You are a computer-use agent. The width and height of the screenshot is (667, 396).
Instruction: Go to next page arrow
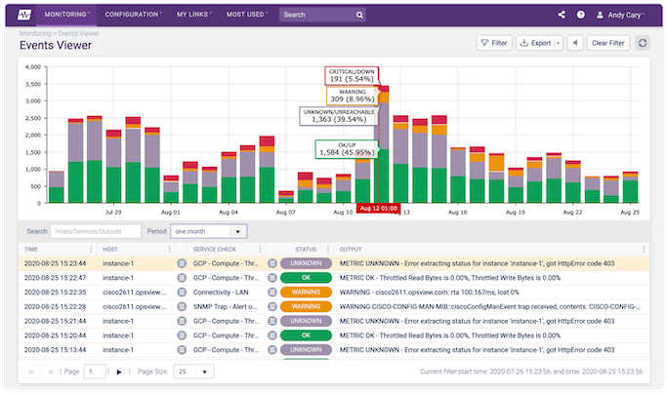click(x=119, y=372)
